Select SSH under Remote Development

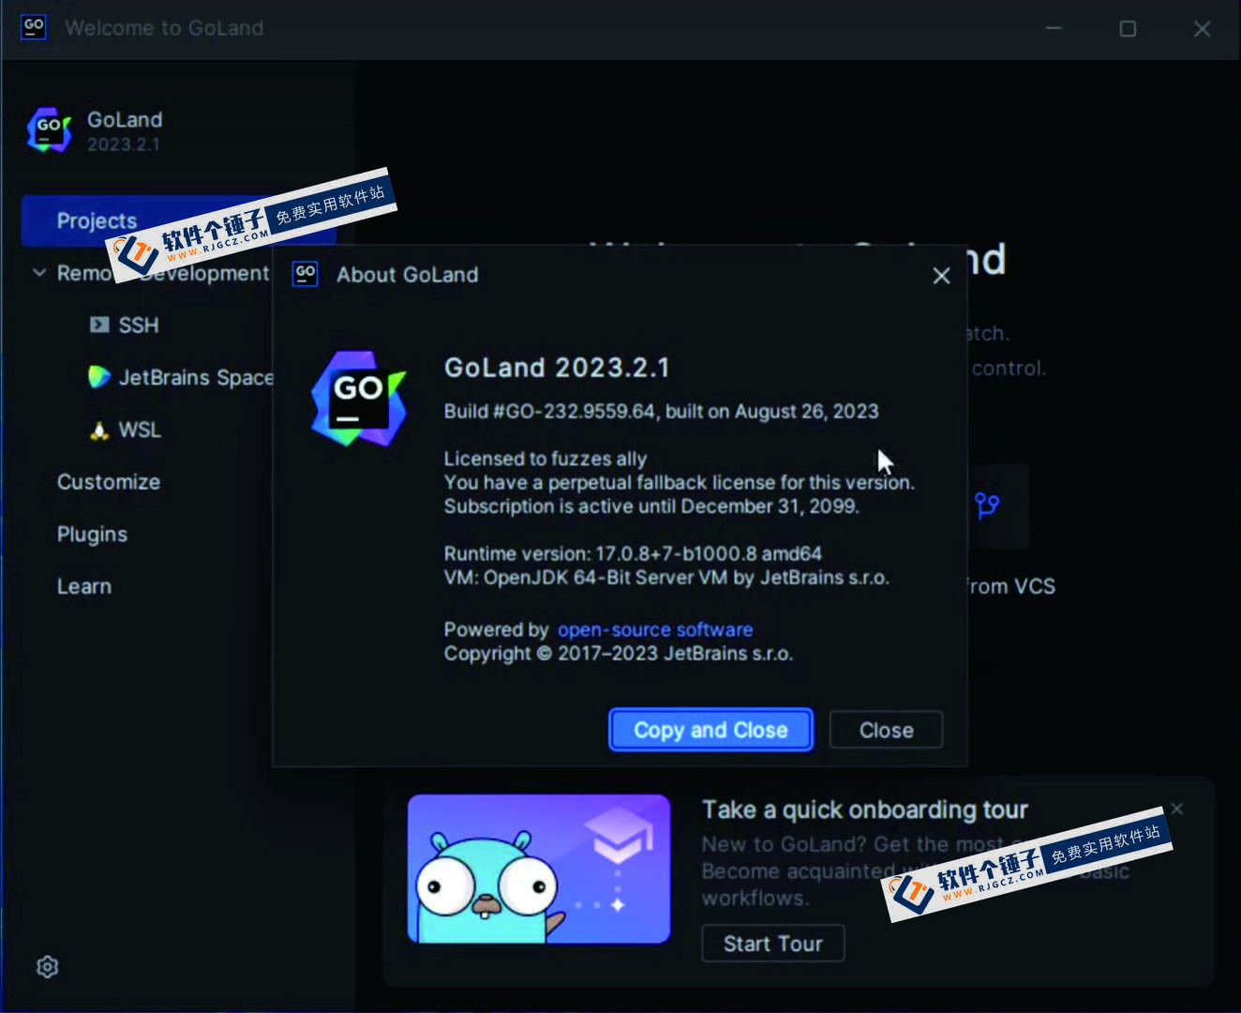pos(139,325)
